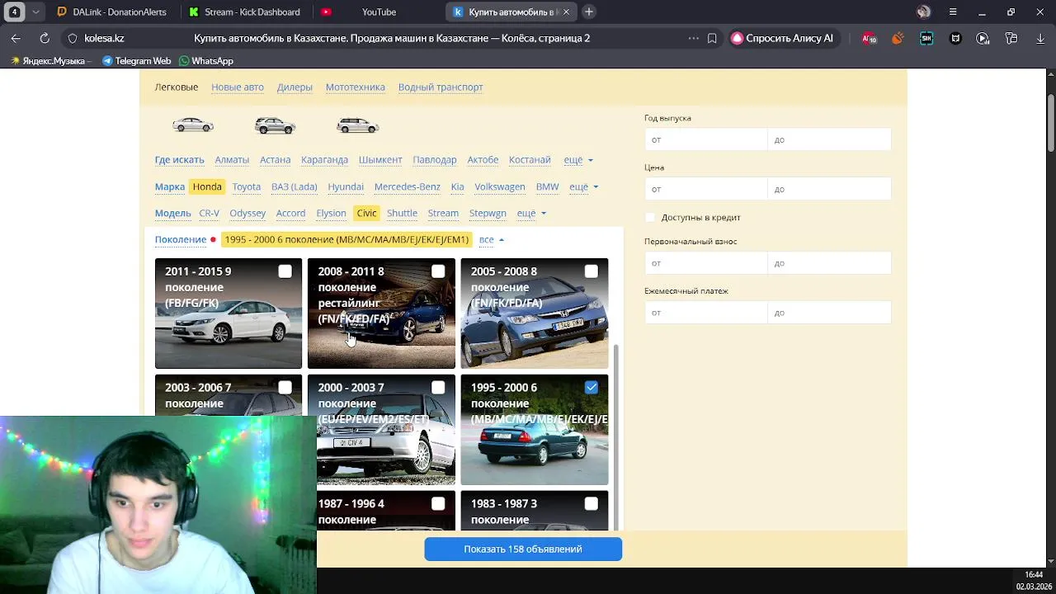Viewport: 1056px width, 594px height.
Task: Select the Mercedes-Benz brand
Action: click(408, 186)
